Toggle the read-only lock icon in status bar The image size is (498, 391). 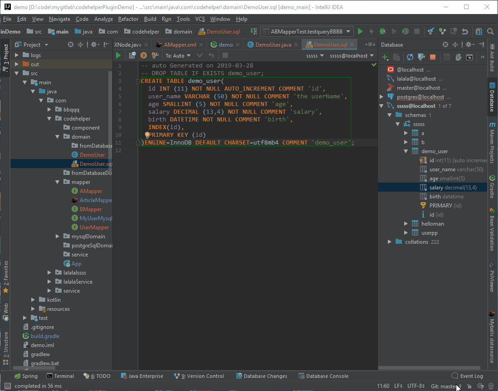(469, 386)
